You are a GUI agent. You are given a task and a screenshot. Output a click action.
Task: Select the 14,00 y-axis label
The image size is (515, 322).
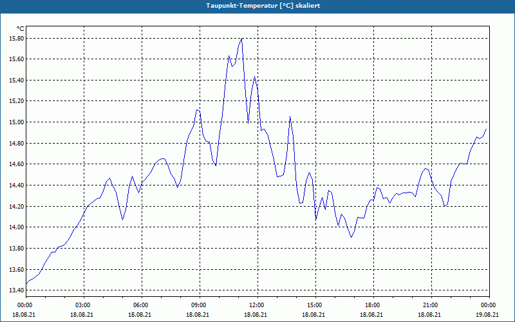[17, 227]
